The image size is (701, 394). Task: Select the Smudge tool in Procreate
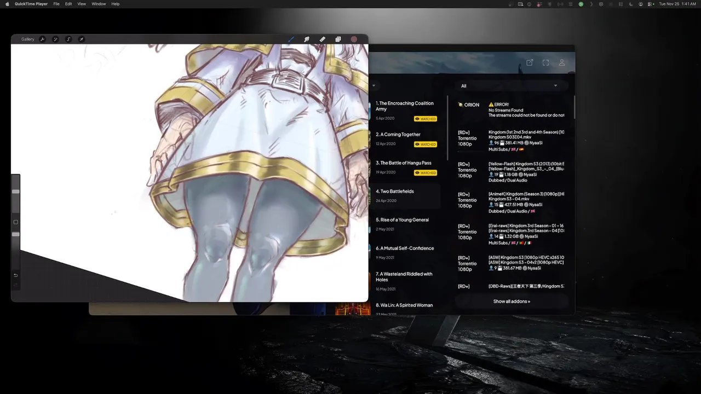coord(307,39)
